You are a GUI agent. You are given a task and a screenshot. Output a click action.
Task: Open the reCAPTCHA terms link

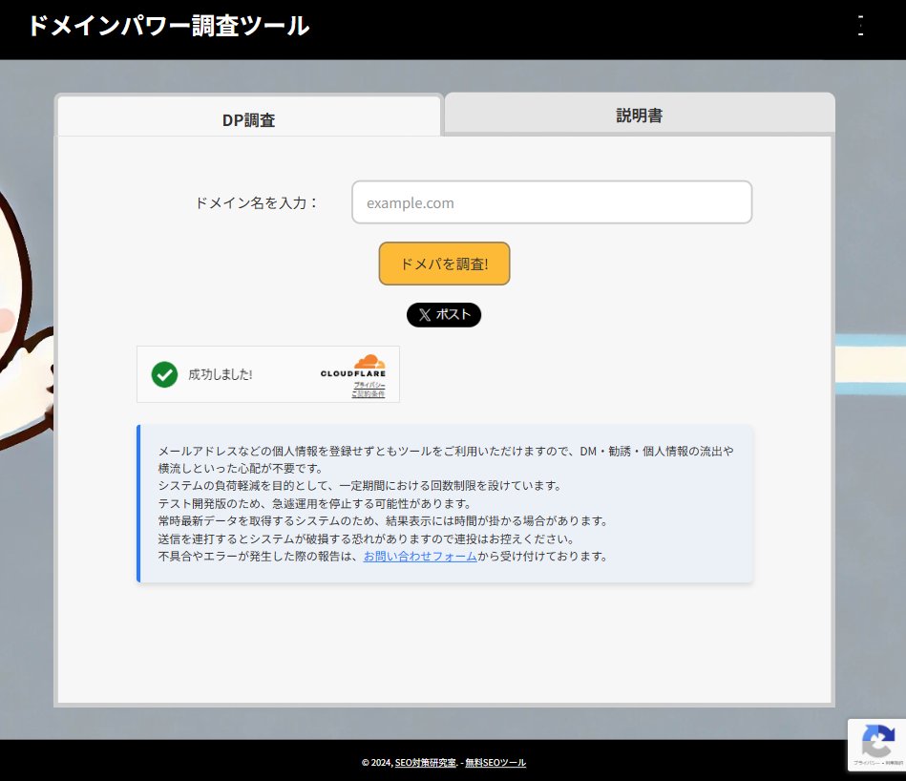coord(894,762)
